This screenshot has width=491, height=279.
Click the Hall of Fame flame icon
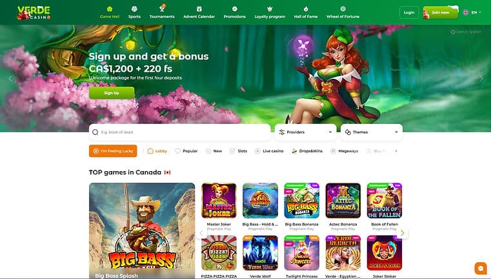click(306, 9)
